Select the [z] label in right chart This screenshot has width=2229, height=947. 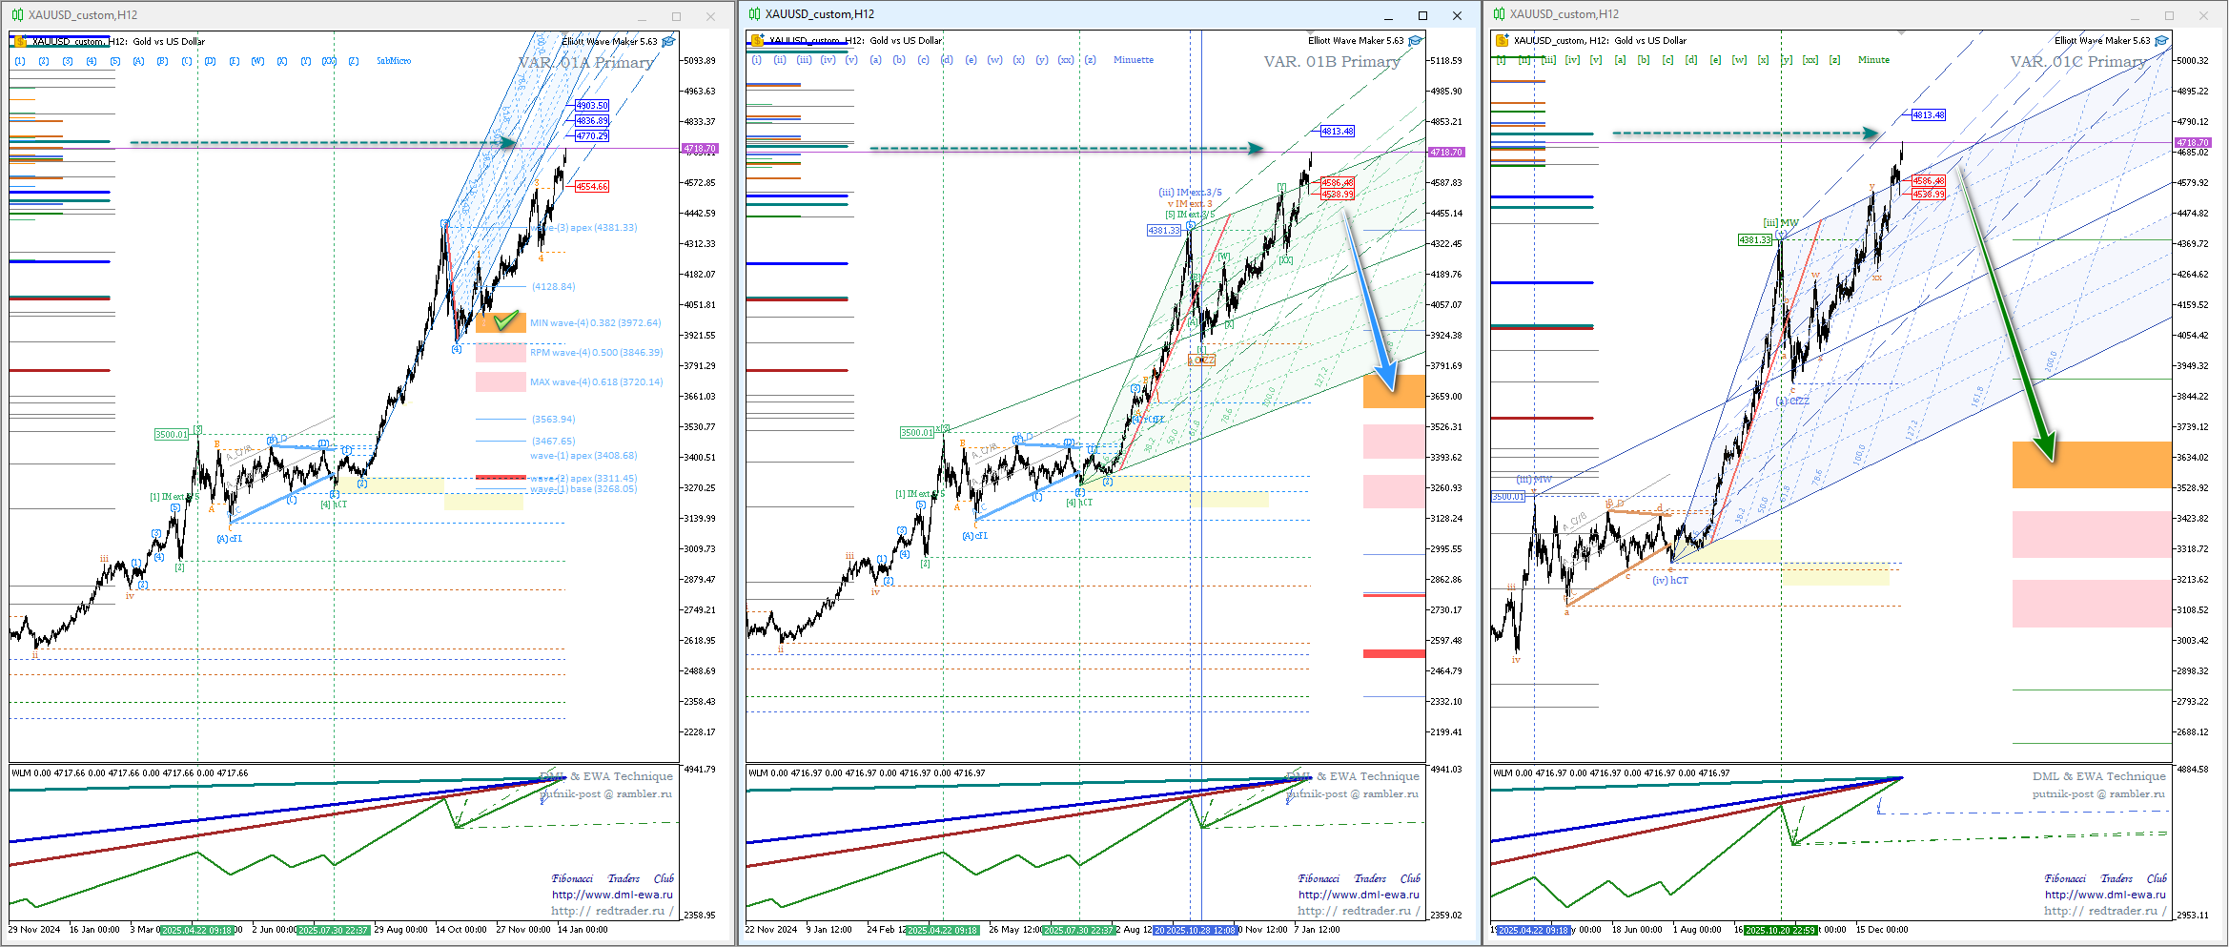pos(1834,60)
